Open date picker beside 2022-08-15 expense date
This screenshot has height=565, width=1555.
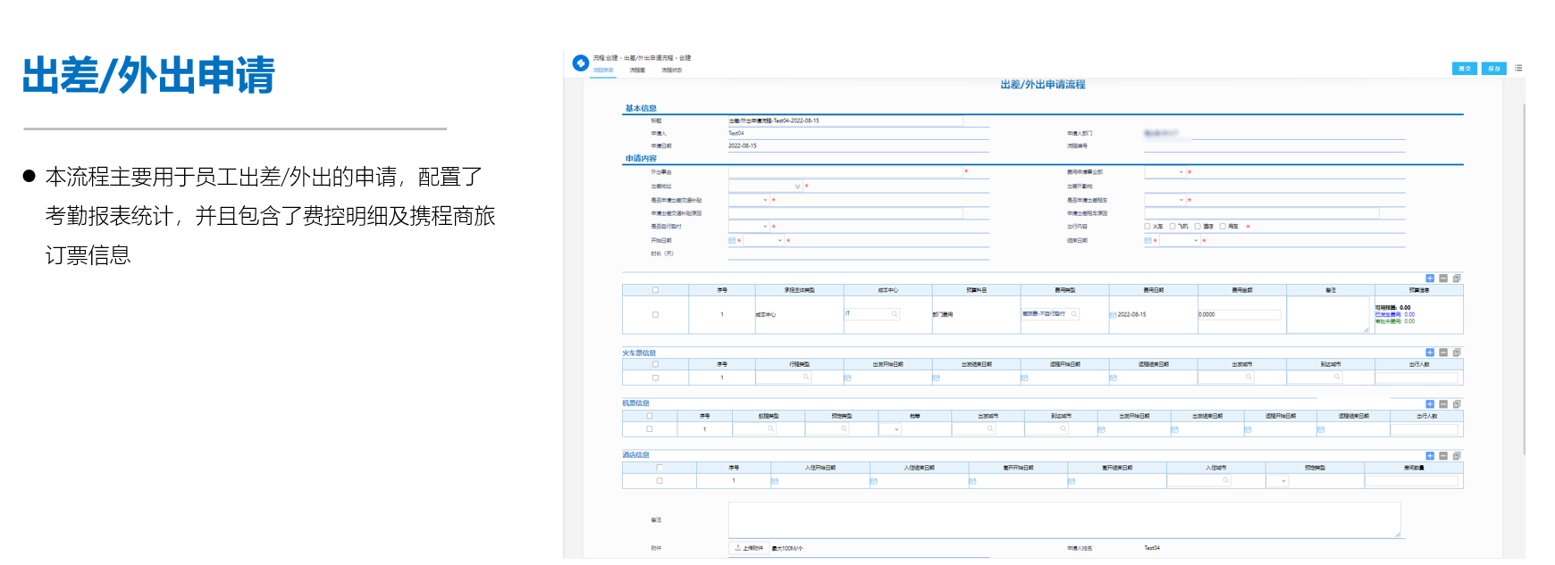tap(1113, 315)
